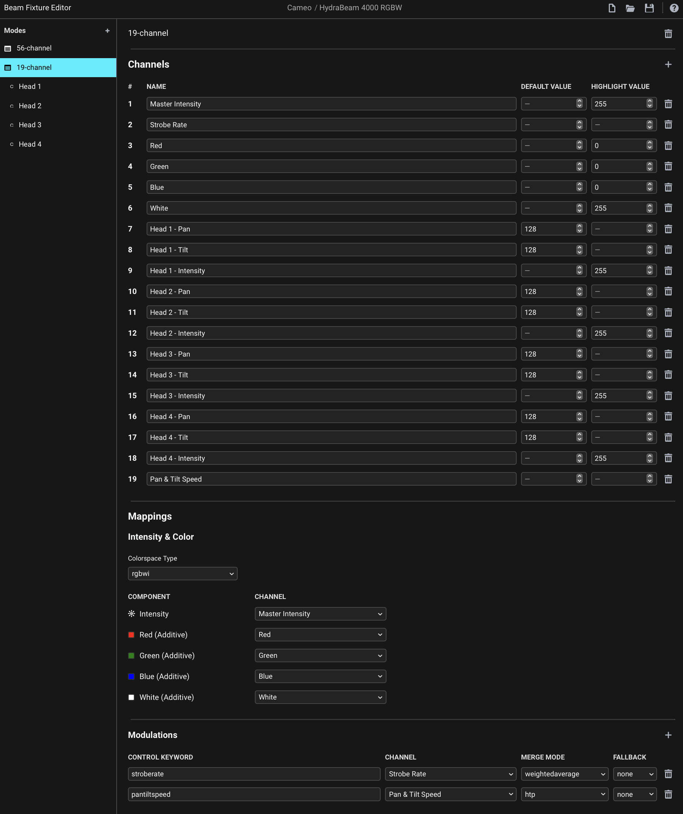Click the stroberate control keyword field

[254, 774]
